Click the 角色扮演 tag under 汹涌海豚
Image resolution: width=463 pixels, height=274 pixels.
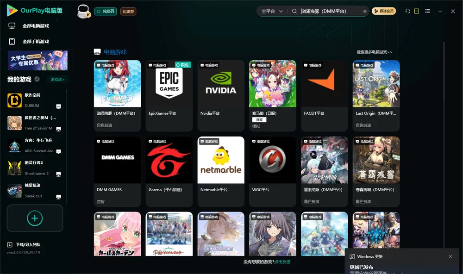[x=104, y=125]
